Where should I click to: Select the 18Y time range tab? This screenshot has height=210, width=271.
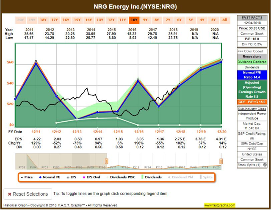click(43, 20)
